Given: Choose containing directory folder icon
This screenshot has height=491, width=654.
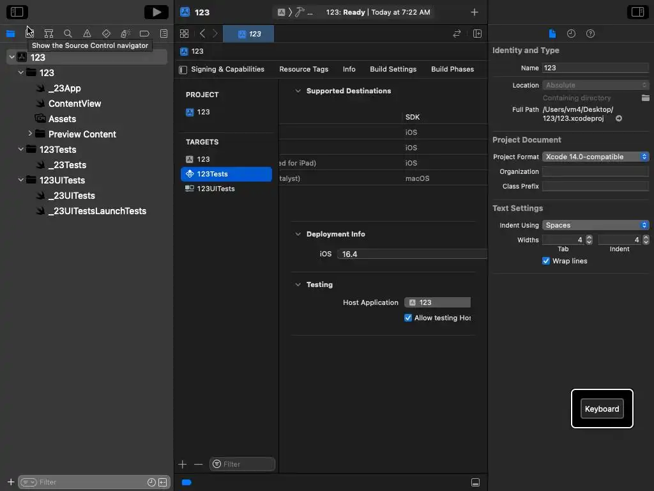Looking at the screenshot, I should coord(645,98).
